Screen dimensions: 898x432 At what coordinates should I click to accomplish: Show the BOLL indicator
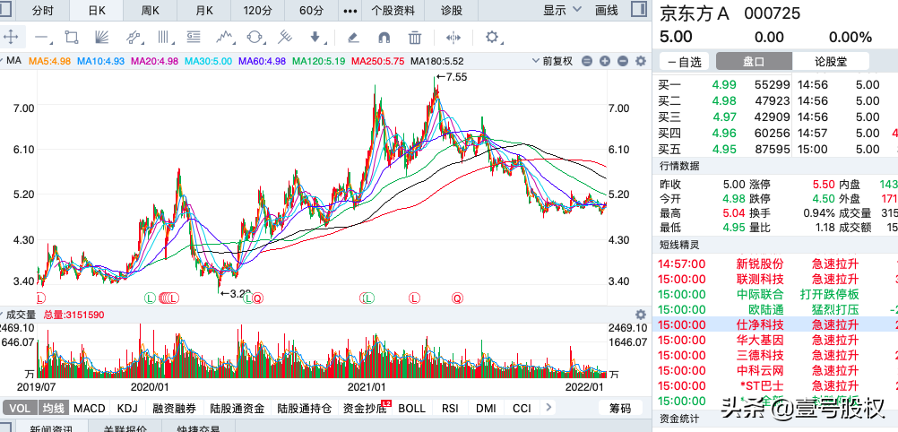point(411,408)
